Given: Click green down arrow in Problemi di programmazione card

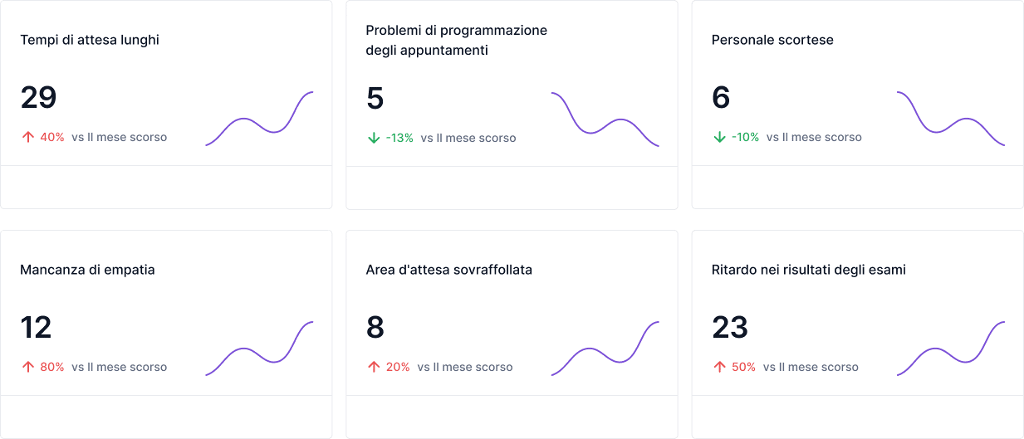Looking at the screenshot, I should [374, 138].
